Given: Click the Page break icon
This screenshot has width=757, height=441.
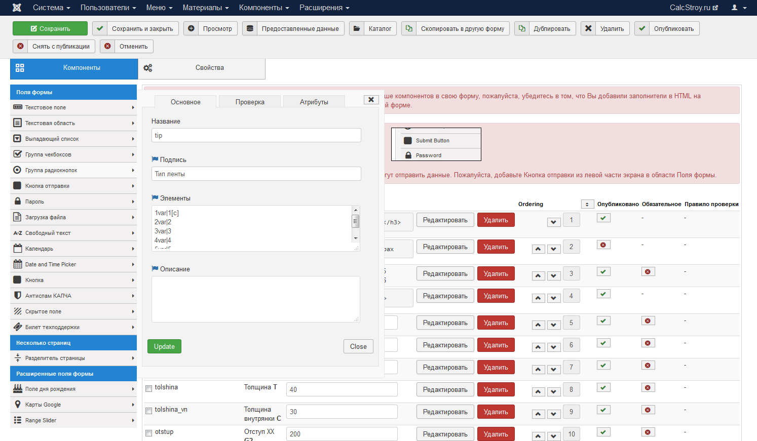Looking at the screenshot, I should point(18,358).
